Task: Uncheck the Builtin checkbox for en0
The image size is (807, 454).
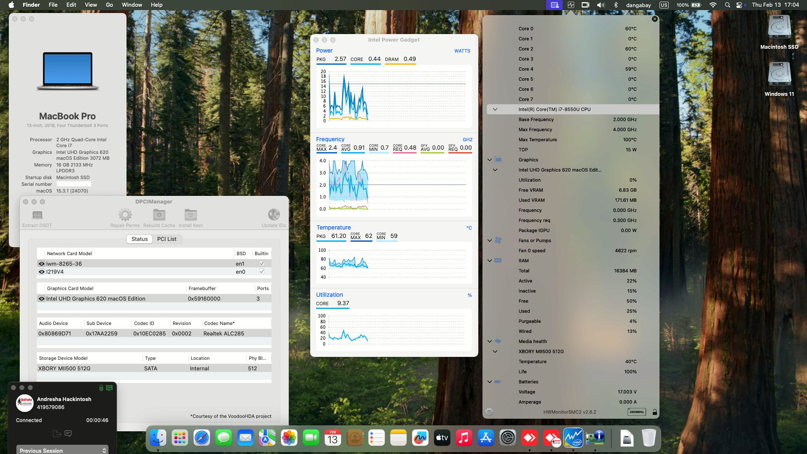Action: [261, 272]
